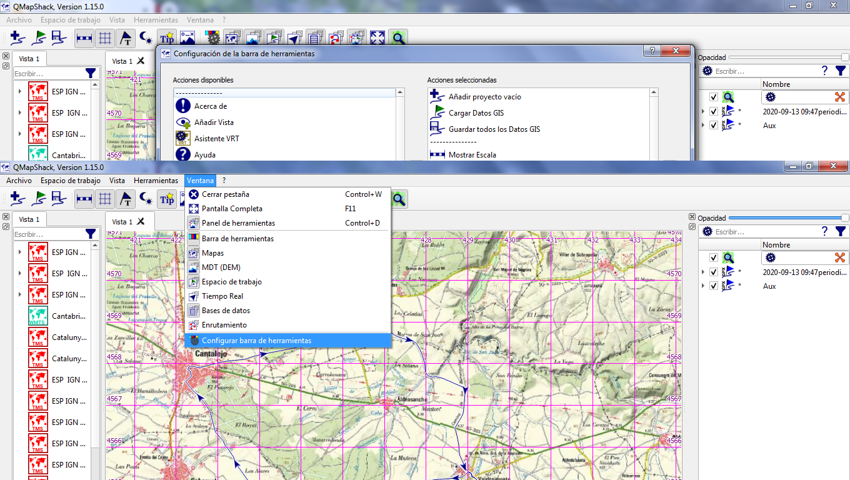Click the DEM dock icon in window behind dialog
This screenshot has width=850, height=480.
pyautogui.click(x=254, y=38)
